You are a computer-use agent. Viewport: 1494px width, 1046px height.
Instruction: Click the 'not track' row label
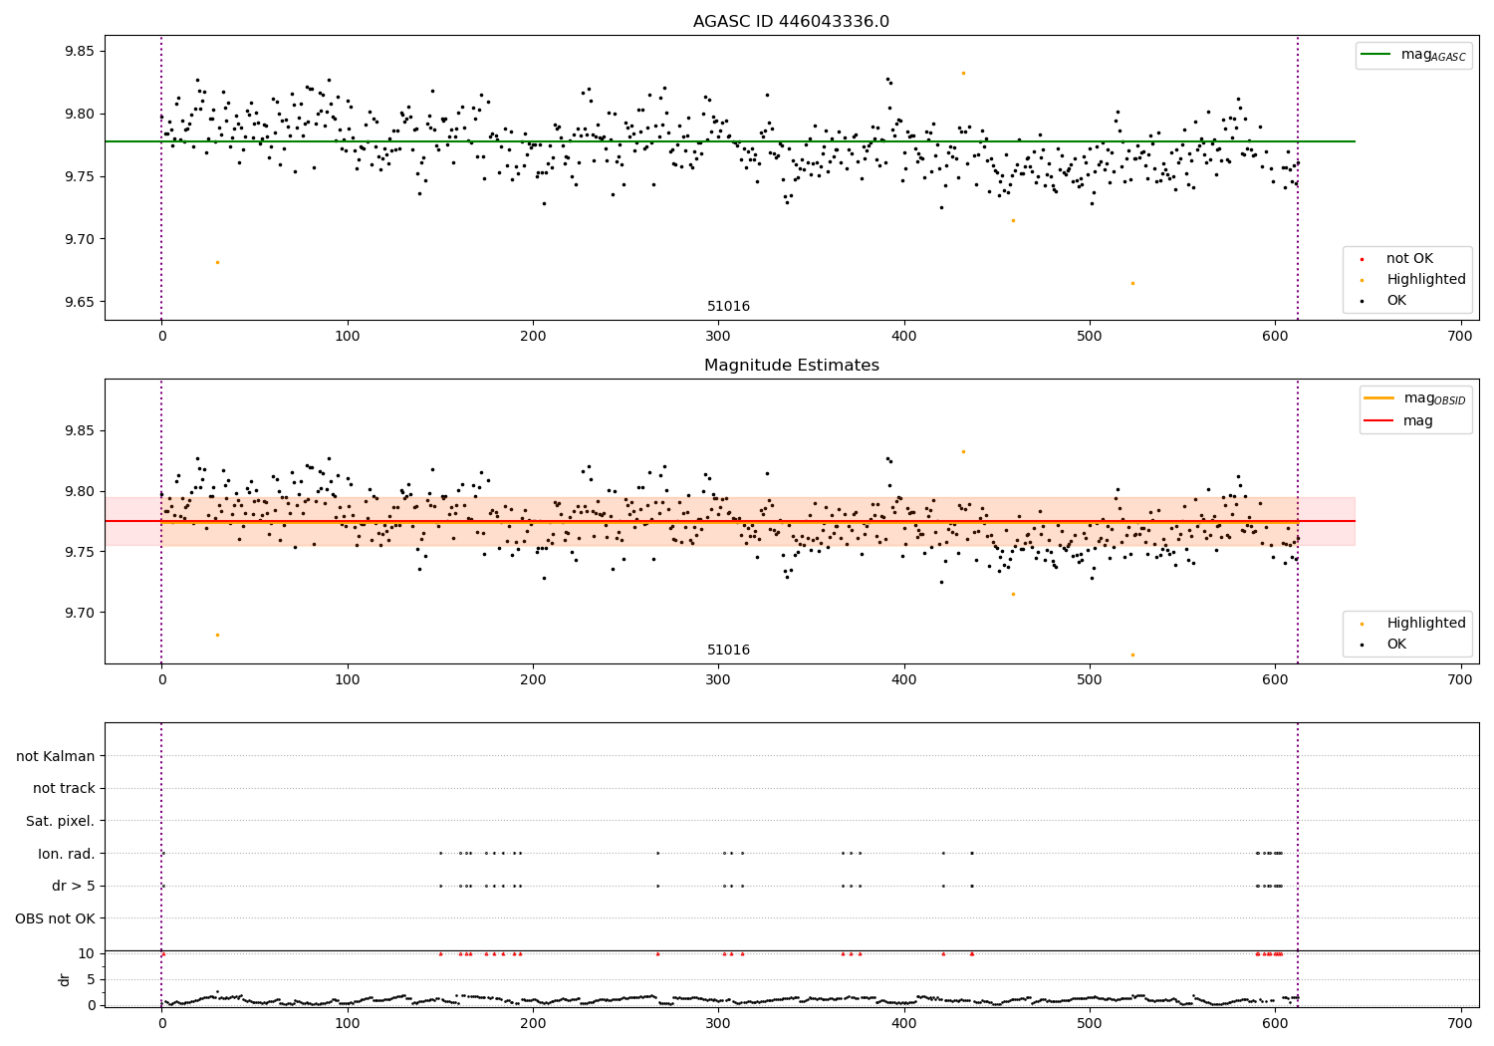[x=64, y=788]
